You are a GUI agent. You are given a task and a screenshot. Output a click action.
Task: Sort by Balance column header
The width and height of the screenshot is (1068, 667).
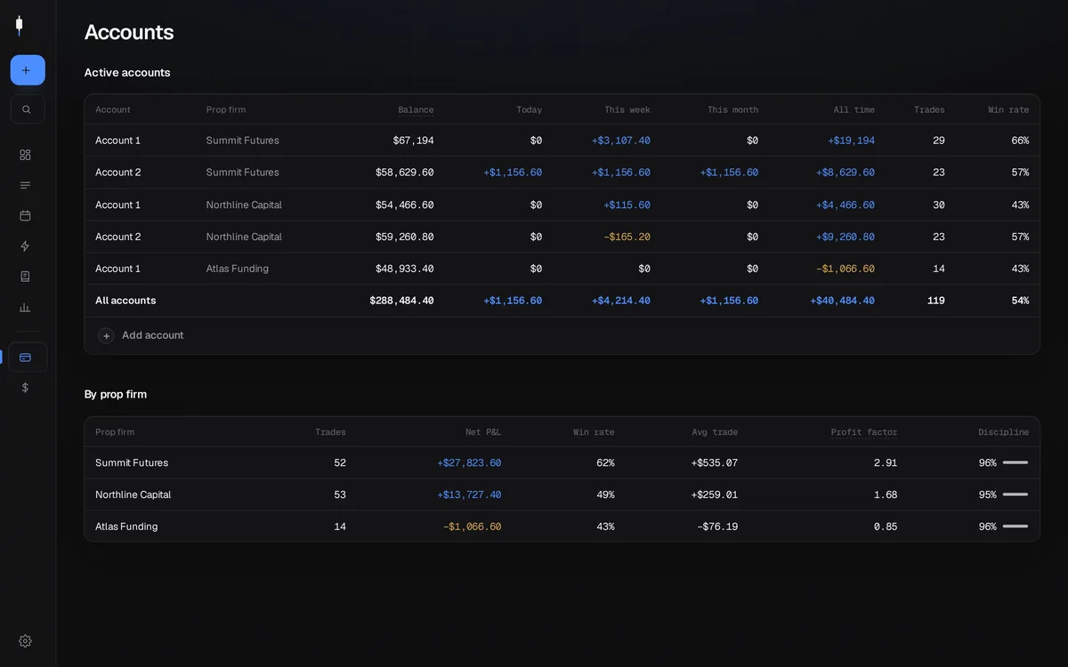click(x=416, y=109)
